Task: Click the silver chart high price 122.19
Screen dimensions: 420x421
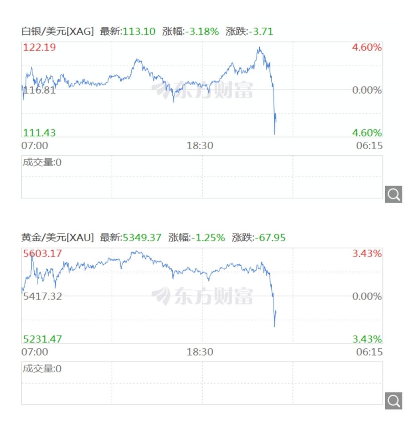Action: 39,47
